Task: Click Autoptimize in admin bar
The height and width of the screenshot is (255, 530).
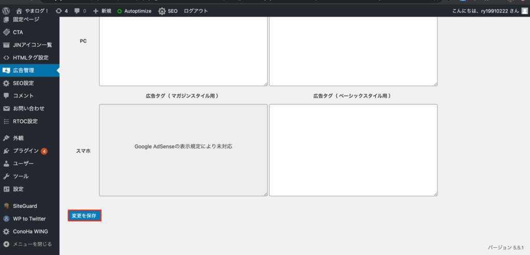Action: coord(138,11)
